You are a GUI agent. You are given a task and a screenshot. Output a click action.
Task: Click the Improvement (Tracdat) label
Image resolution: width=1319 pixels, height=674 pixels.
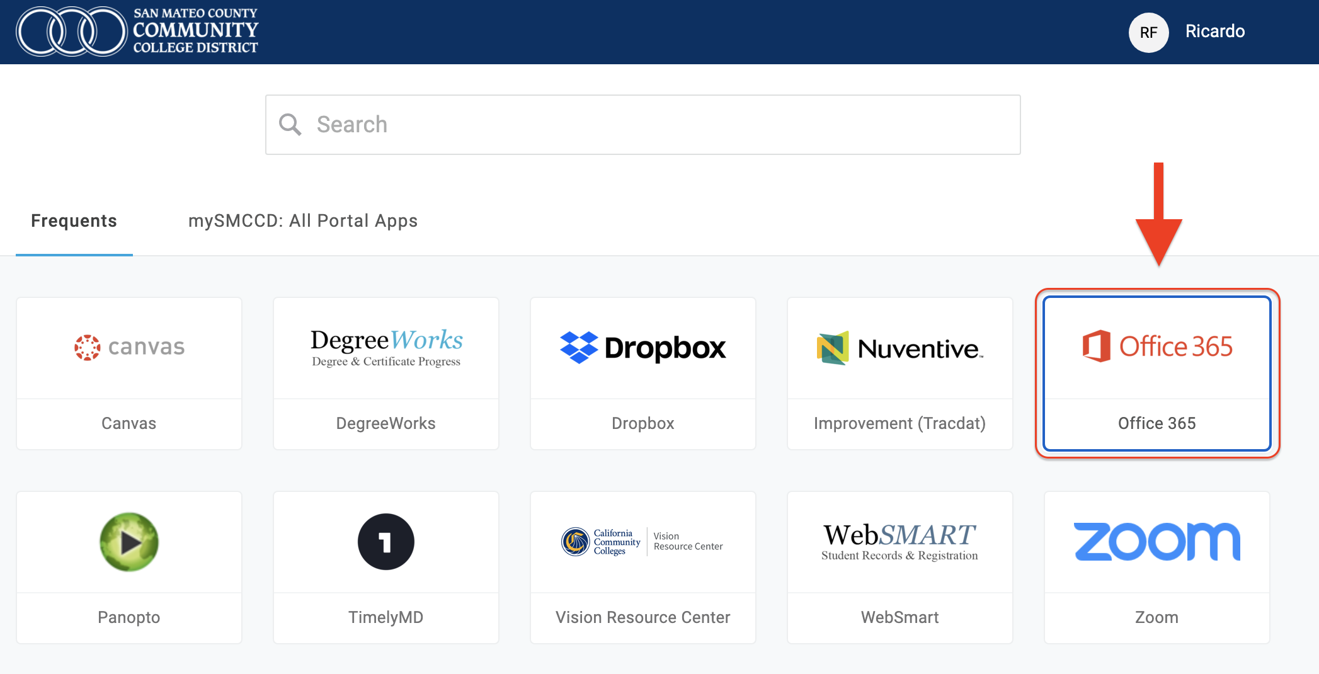pos(899,423)
